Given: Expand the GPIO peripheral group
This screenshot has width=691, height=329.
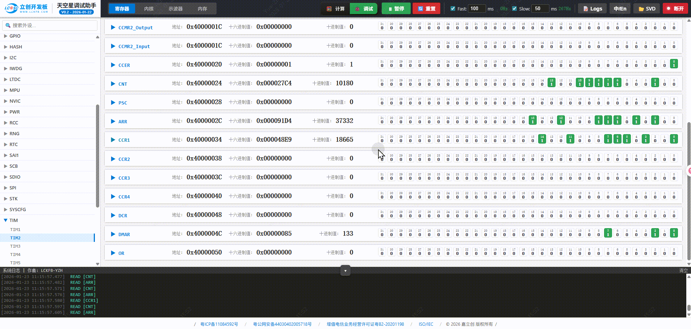Looking at the screenshot, I should coord(6,36).
